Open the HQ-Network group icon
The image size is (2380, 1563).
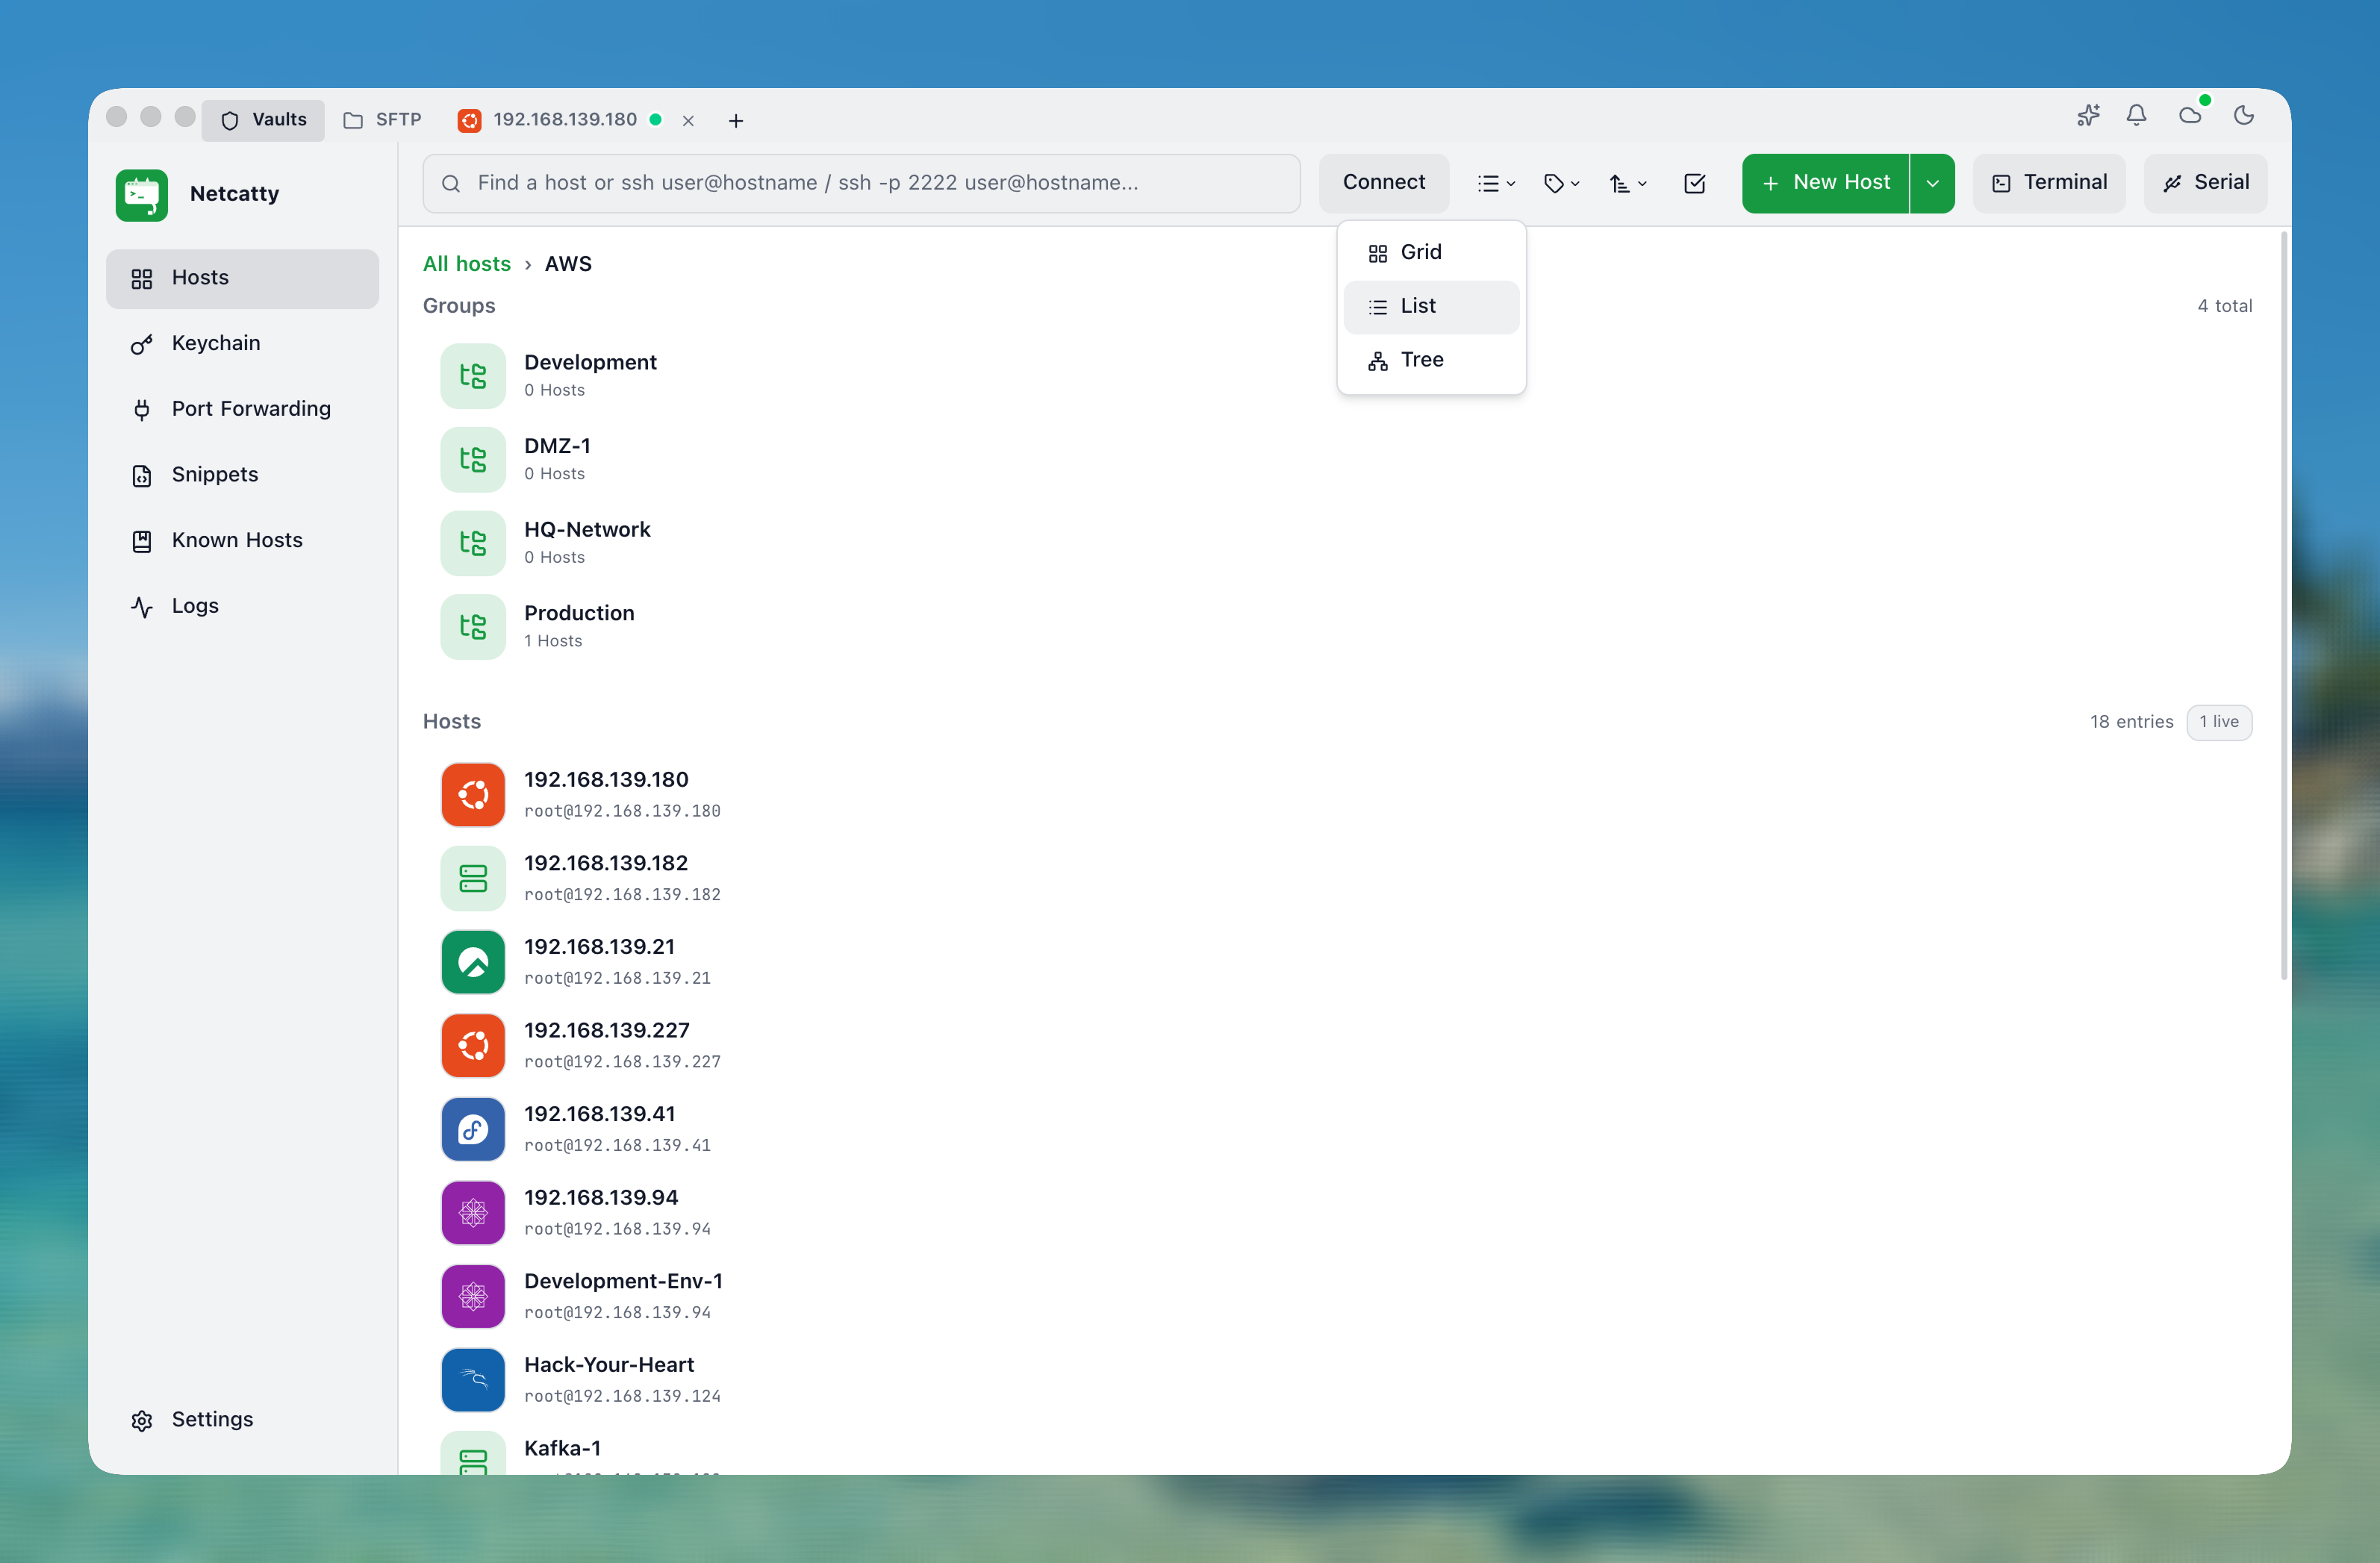coord(473,543)
